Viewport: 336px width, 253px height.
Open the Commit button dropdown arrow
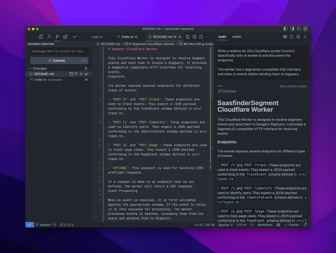(x=85, y=60)
